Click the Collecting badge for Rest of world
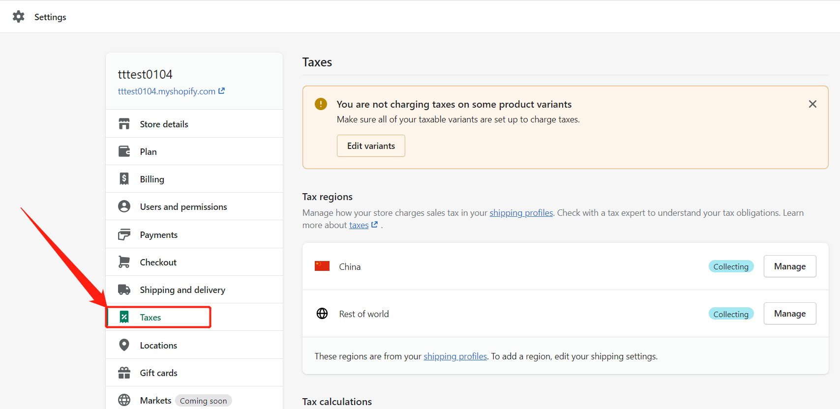 pos(731,314)
